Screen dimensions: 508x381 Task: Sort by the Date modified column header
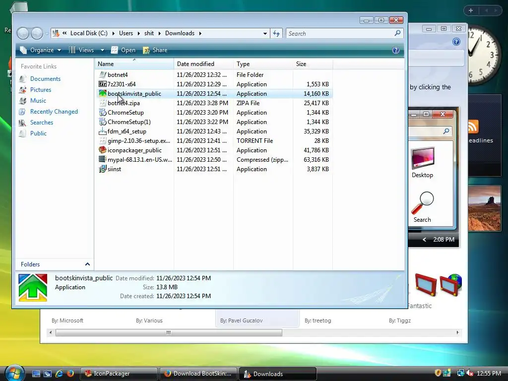coord(203,64)
